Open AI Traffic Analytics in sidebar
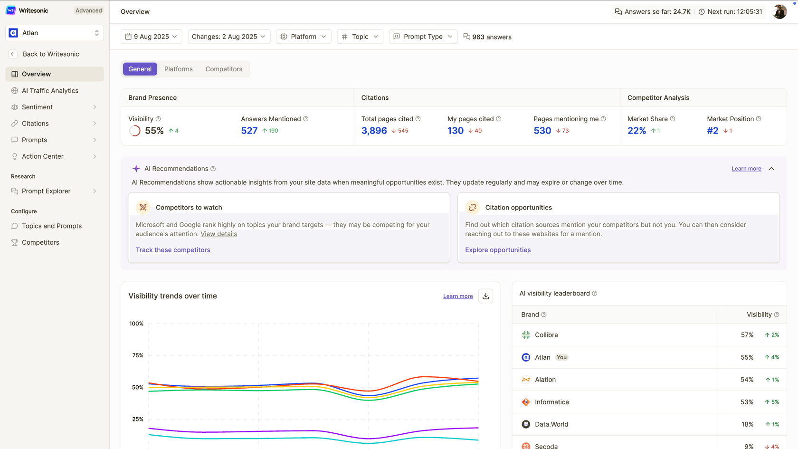Screen dimensions: 798x449 tap(55, 91)
